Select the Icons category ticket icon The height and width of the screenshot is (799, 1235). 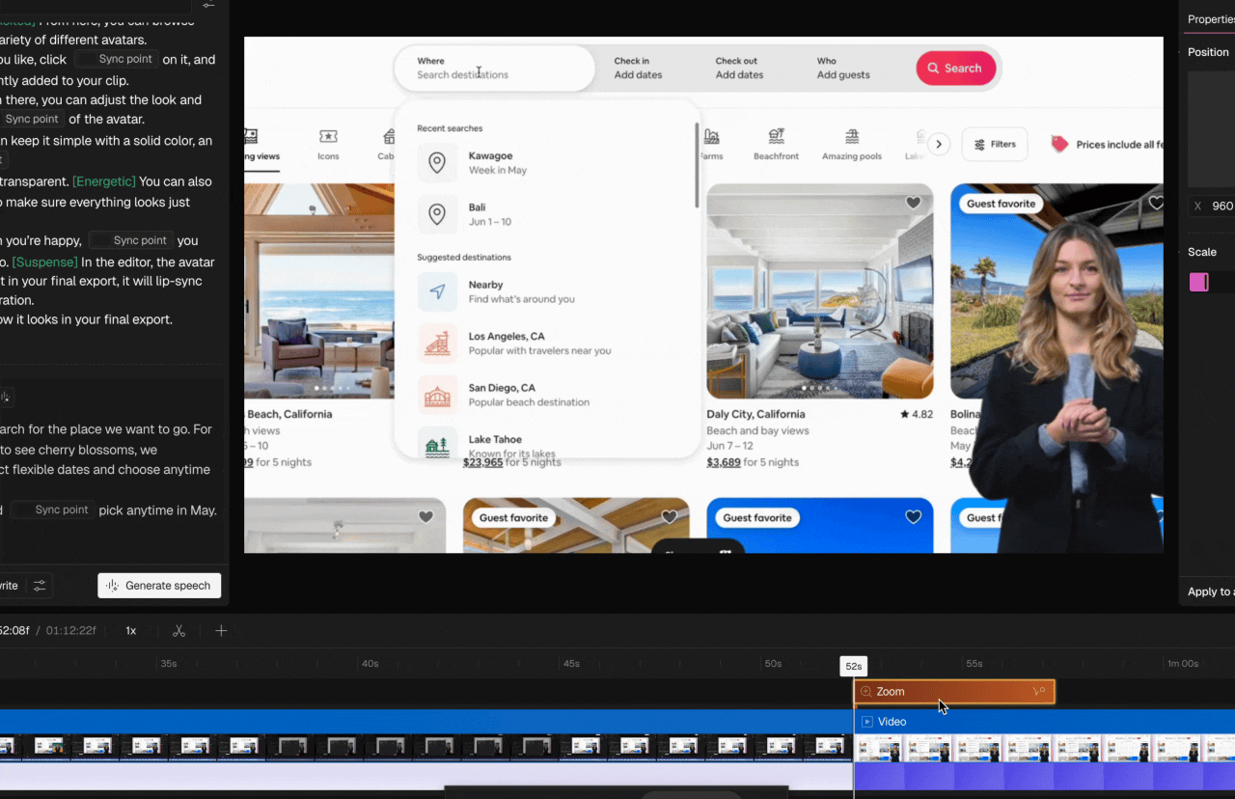point(328,137)
